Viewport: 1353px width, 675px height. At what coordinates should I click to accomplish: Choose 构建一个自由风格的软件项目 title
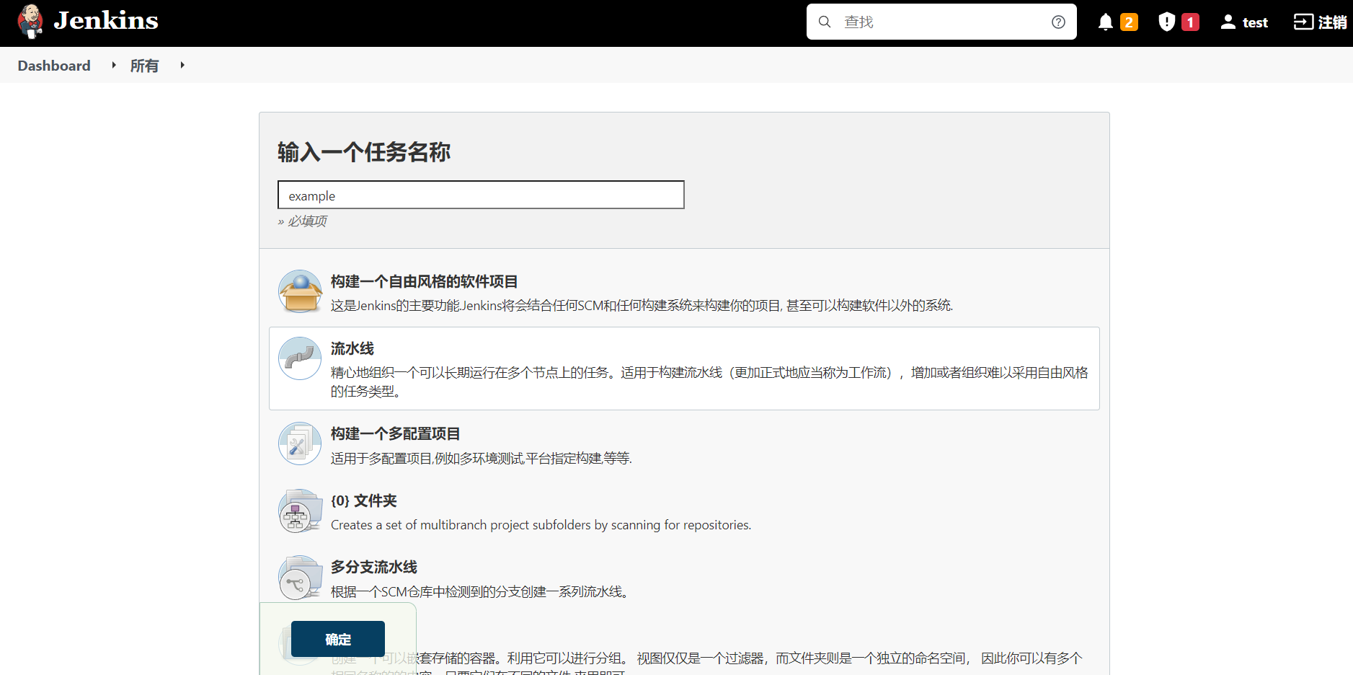(424, 281)
